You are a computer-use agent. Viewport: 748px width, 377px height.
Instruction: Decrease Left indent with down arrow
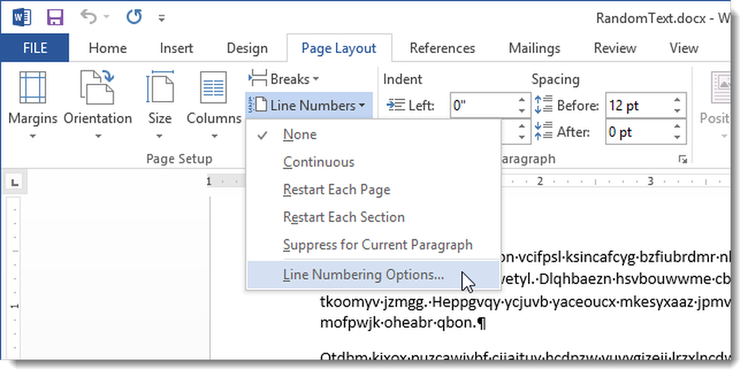click(x=522, y=111)
